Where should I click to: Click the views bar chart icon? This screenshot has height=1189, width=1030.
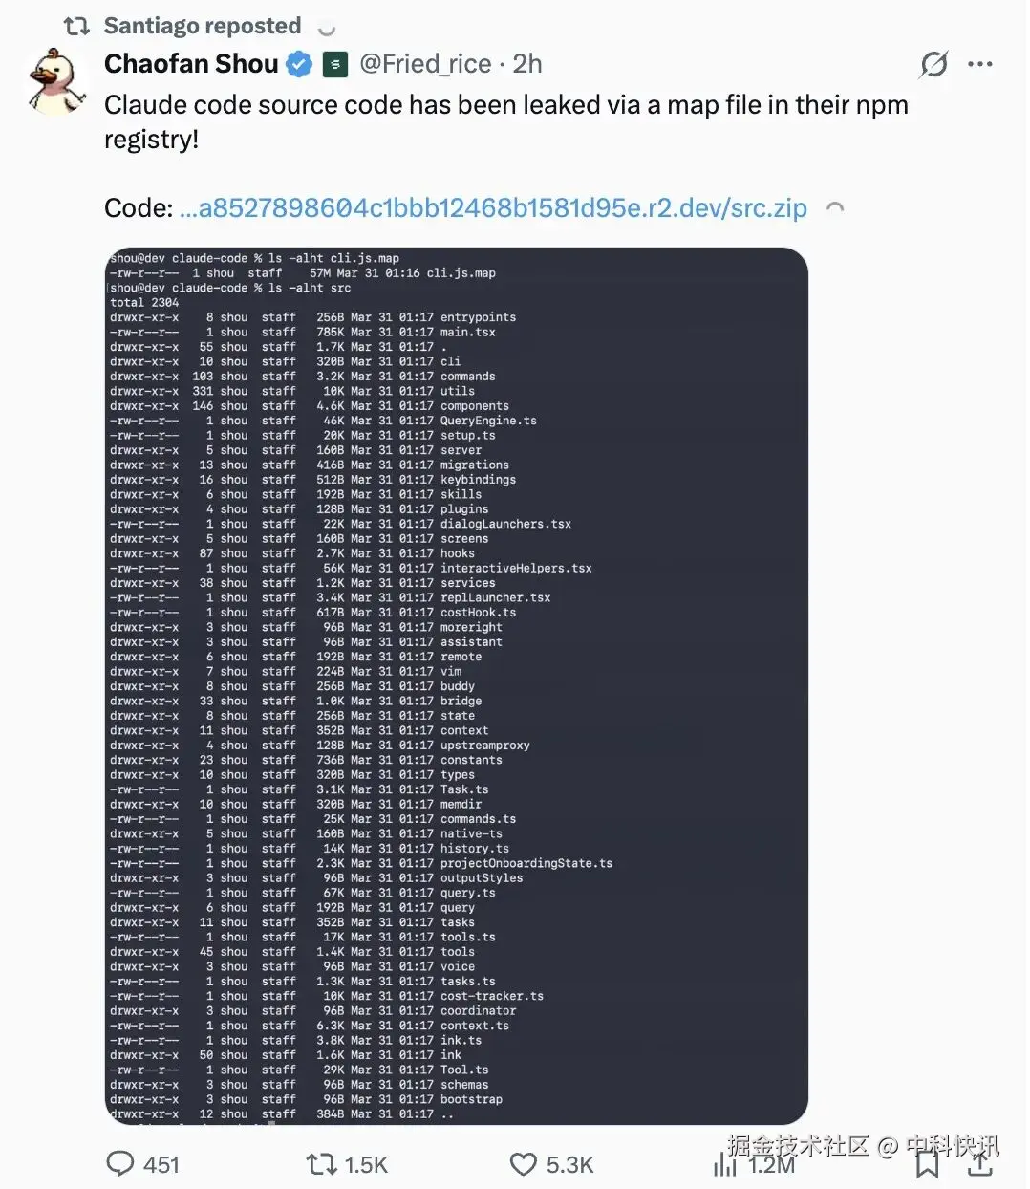pyautogui.click(x=725, y=1164)
